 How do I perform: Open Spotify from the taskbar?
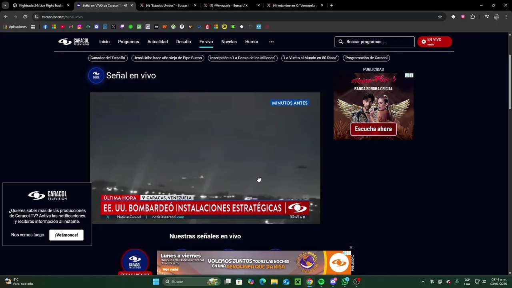pos(321,282)
